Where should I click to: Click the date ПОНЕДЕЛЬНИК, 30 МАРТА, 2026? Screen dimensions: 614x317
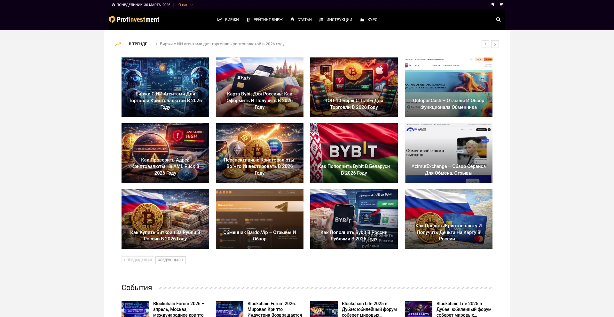(x=143, y=5)
